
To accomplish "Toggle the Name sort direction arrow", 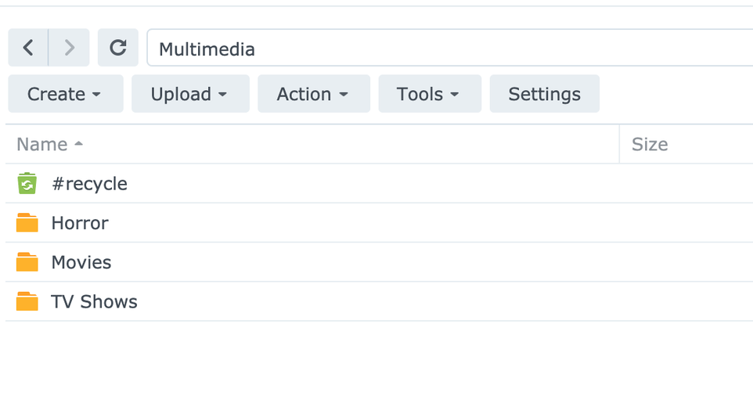I will [x=78, y=145].
